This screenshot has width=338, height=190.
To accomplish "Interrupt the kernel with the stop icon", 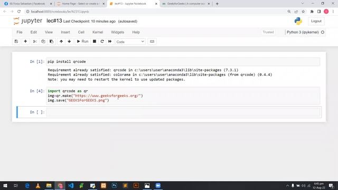I will 95,41.
